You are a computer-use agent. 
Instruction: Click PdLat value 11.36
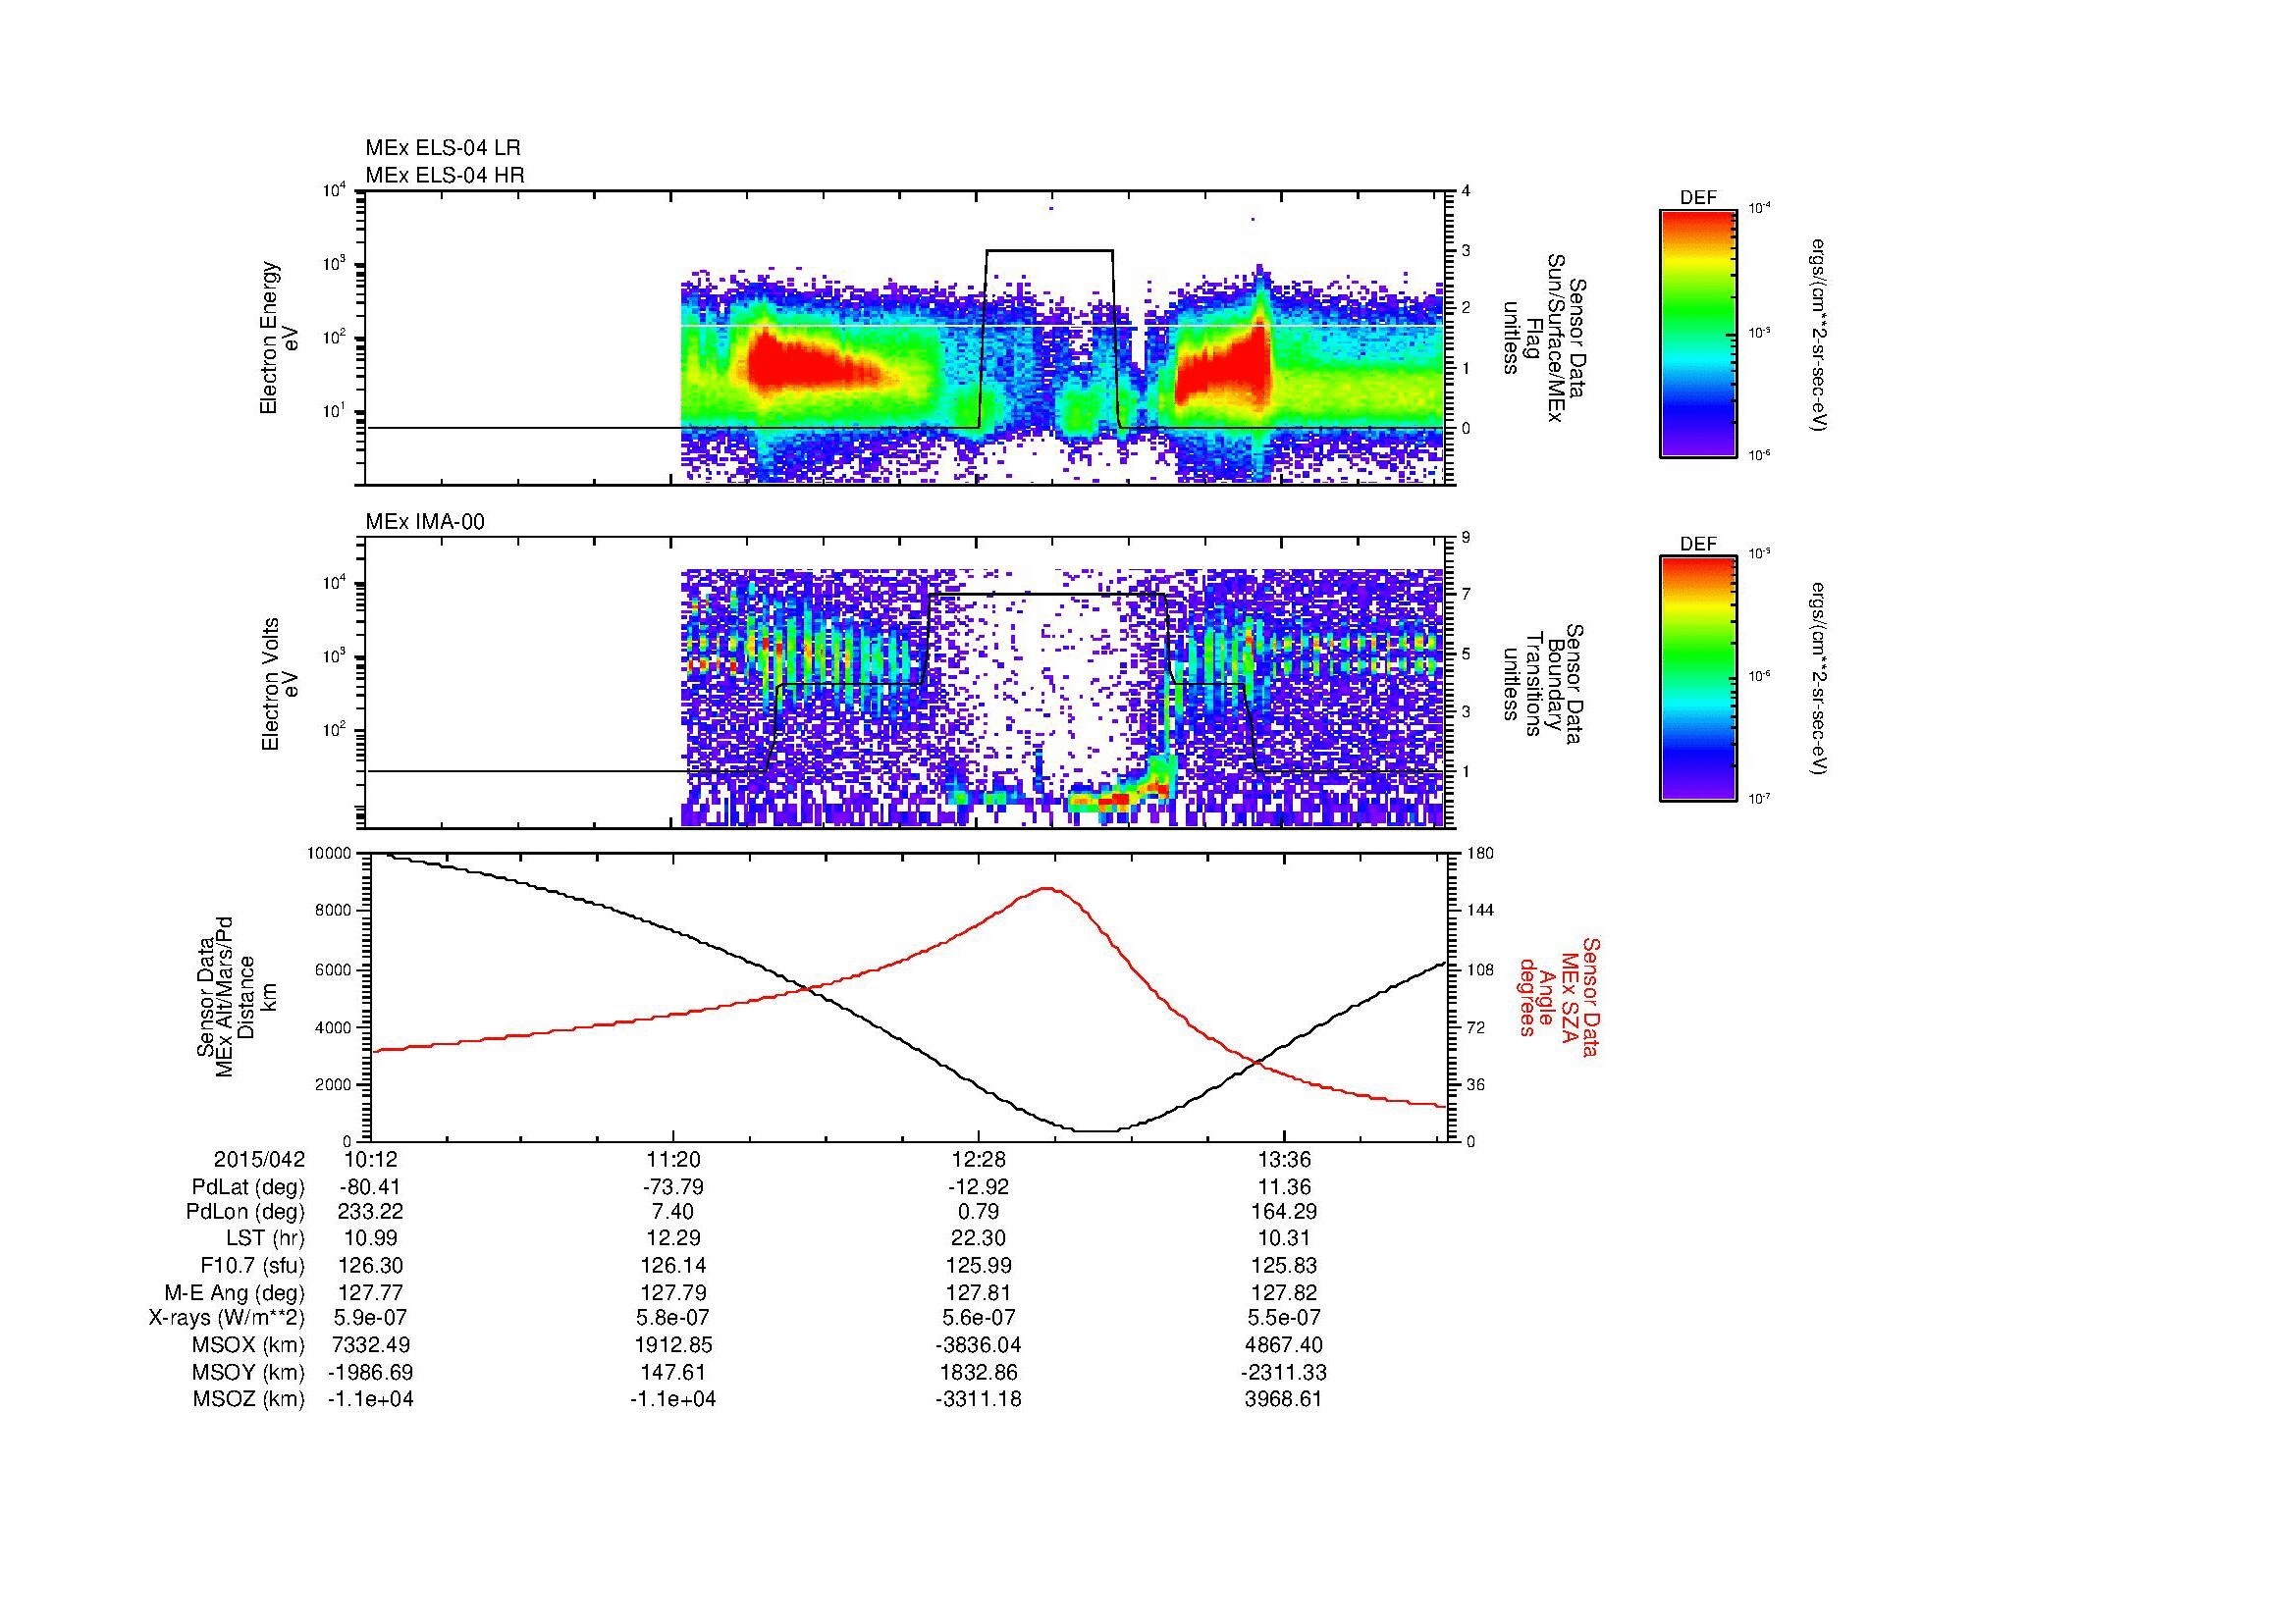pos(1284,1187)
